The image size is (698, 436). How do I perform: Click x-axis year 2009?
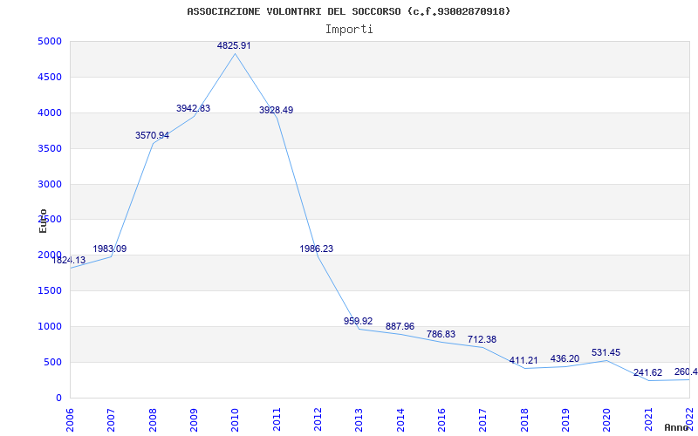[193, 419]
